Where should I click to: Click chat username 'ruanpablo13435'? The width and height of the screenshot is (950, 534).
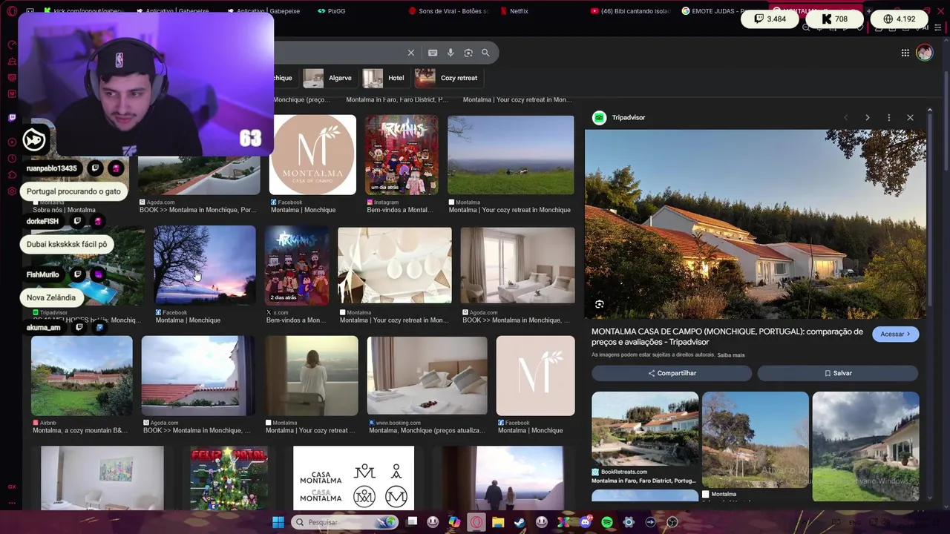(52, 168)
